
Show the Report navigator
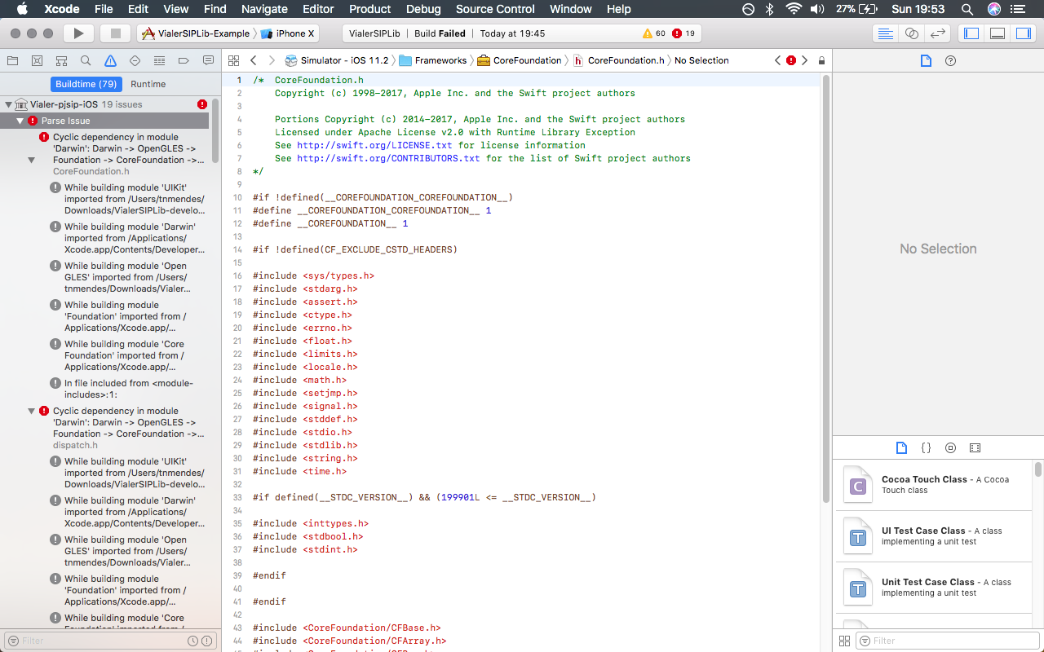click(x=208, y=60)
